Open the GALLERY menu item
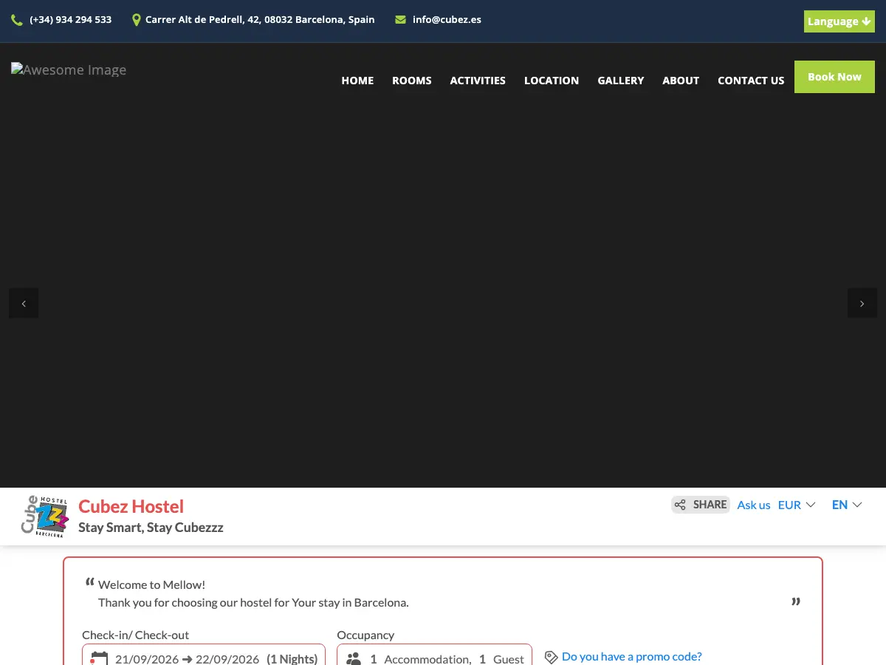This screenshot has width=886, height=665. point(621,81)
